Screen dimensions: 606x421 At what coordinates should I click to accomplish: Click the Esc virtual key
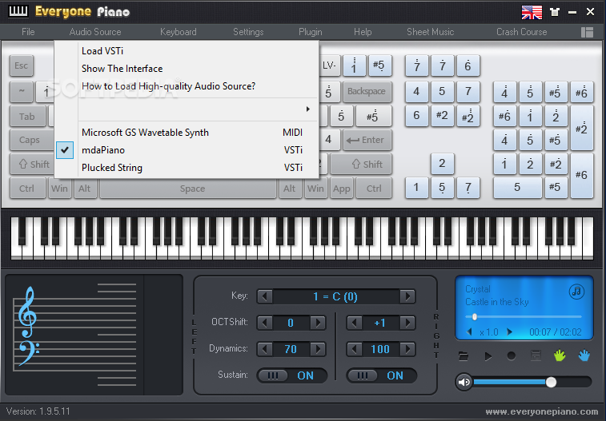coord(22,66)
